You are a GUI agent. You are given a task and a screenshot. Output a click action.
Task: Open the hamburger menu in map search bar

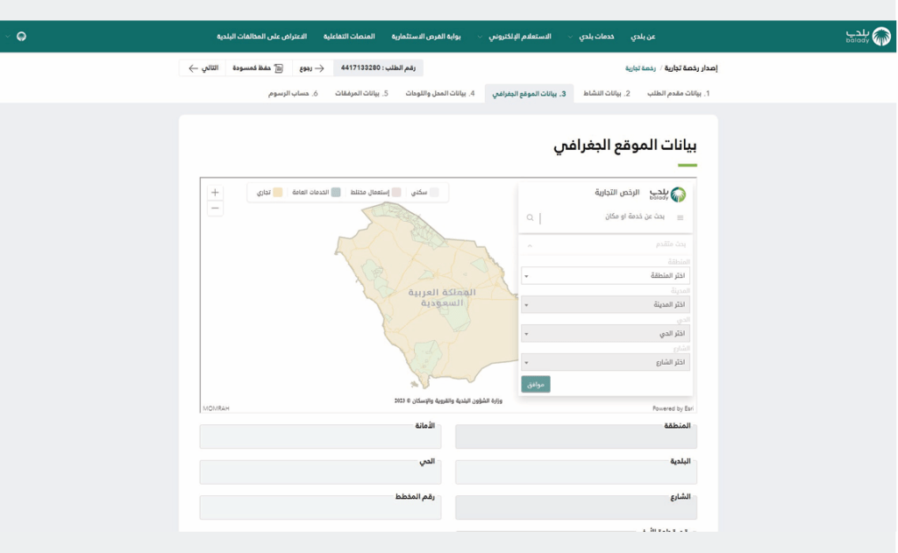point(680,217)
